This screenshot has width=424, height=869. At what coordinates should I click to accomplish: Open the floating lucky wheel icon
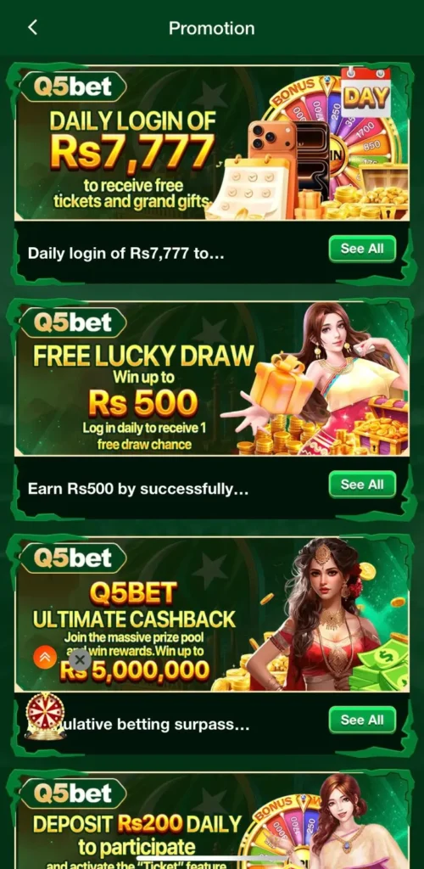[x=46, y=716]
